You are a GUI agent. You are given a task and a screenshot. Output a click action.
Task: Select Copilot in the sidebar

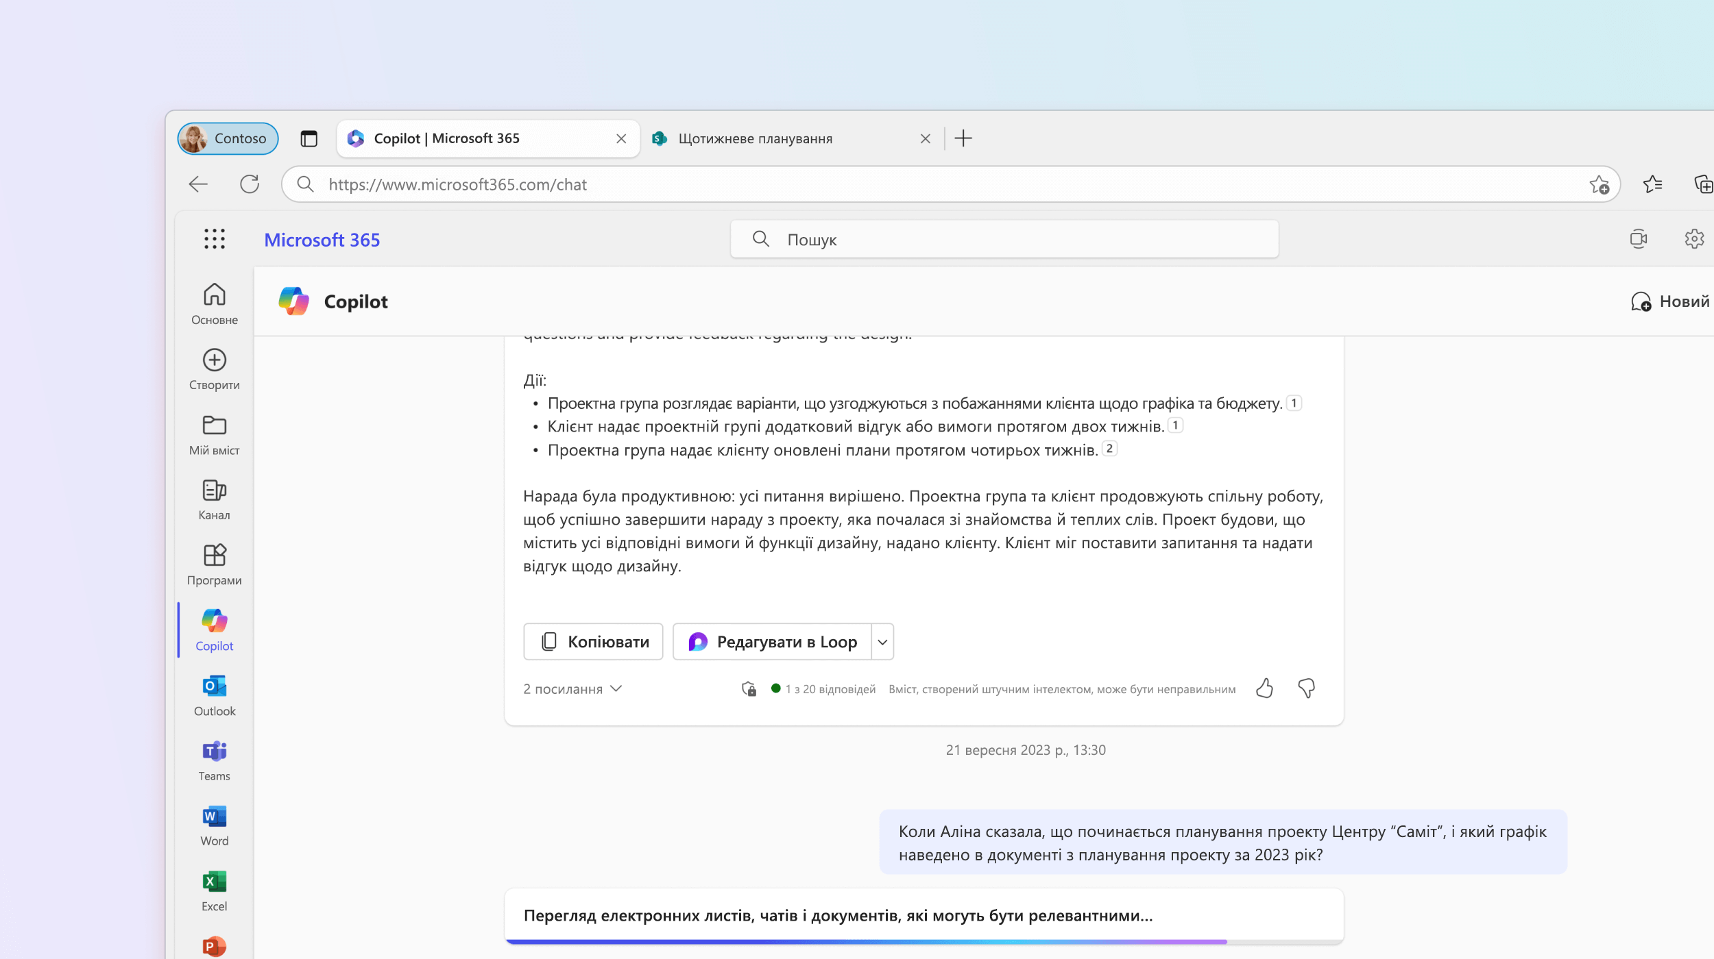point(215,630)
